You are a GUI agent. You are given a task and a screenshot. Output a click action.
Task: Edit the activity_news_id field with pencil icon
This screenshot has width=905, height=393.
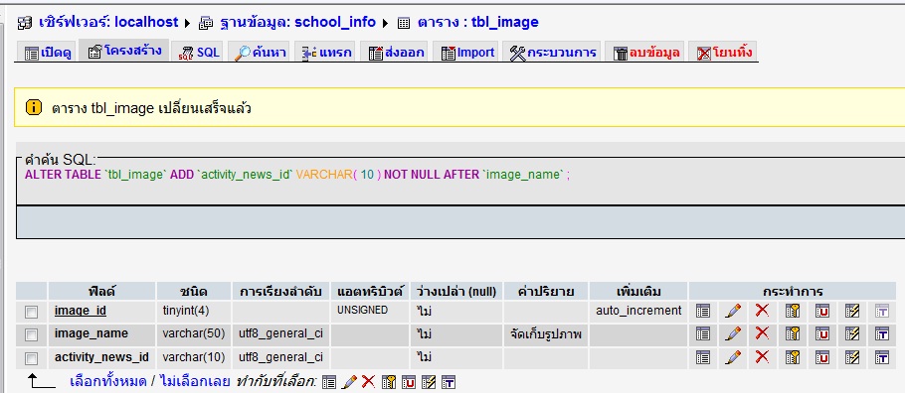coord(732,358)
